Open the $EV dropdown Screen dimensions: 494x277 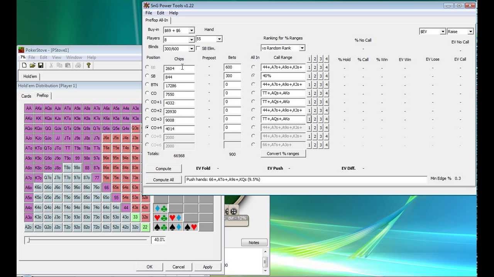click(443, 32)
